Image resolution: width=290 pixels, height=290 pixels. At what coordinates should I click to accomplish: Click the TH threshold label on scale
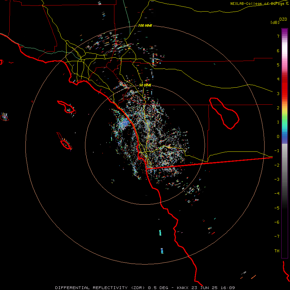[277, 251]
